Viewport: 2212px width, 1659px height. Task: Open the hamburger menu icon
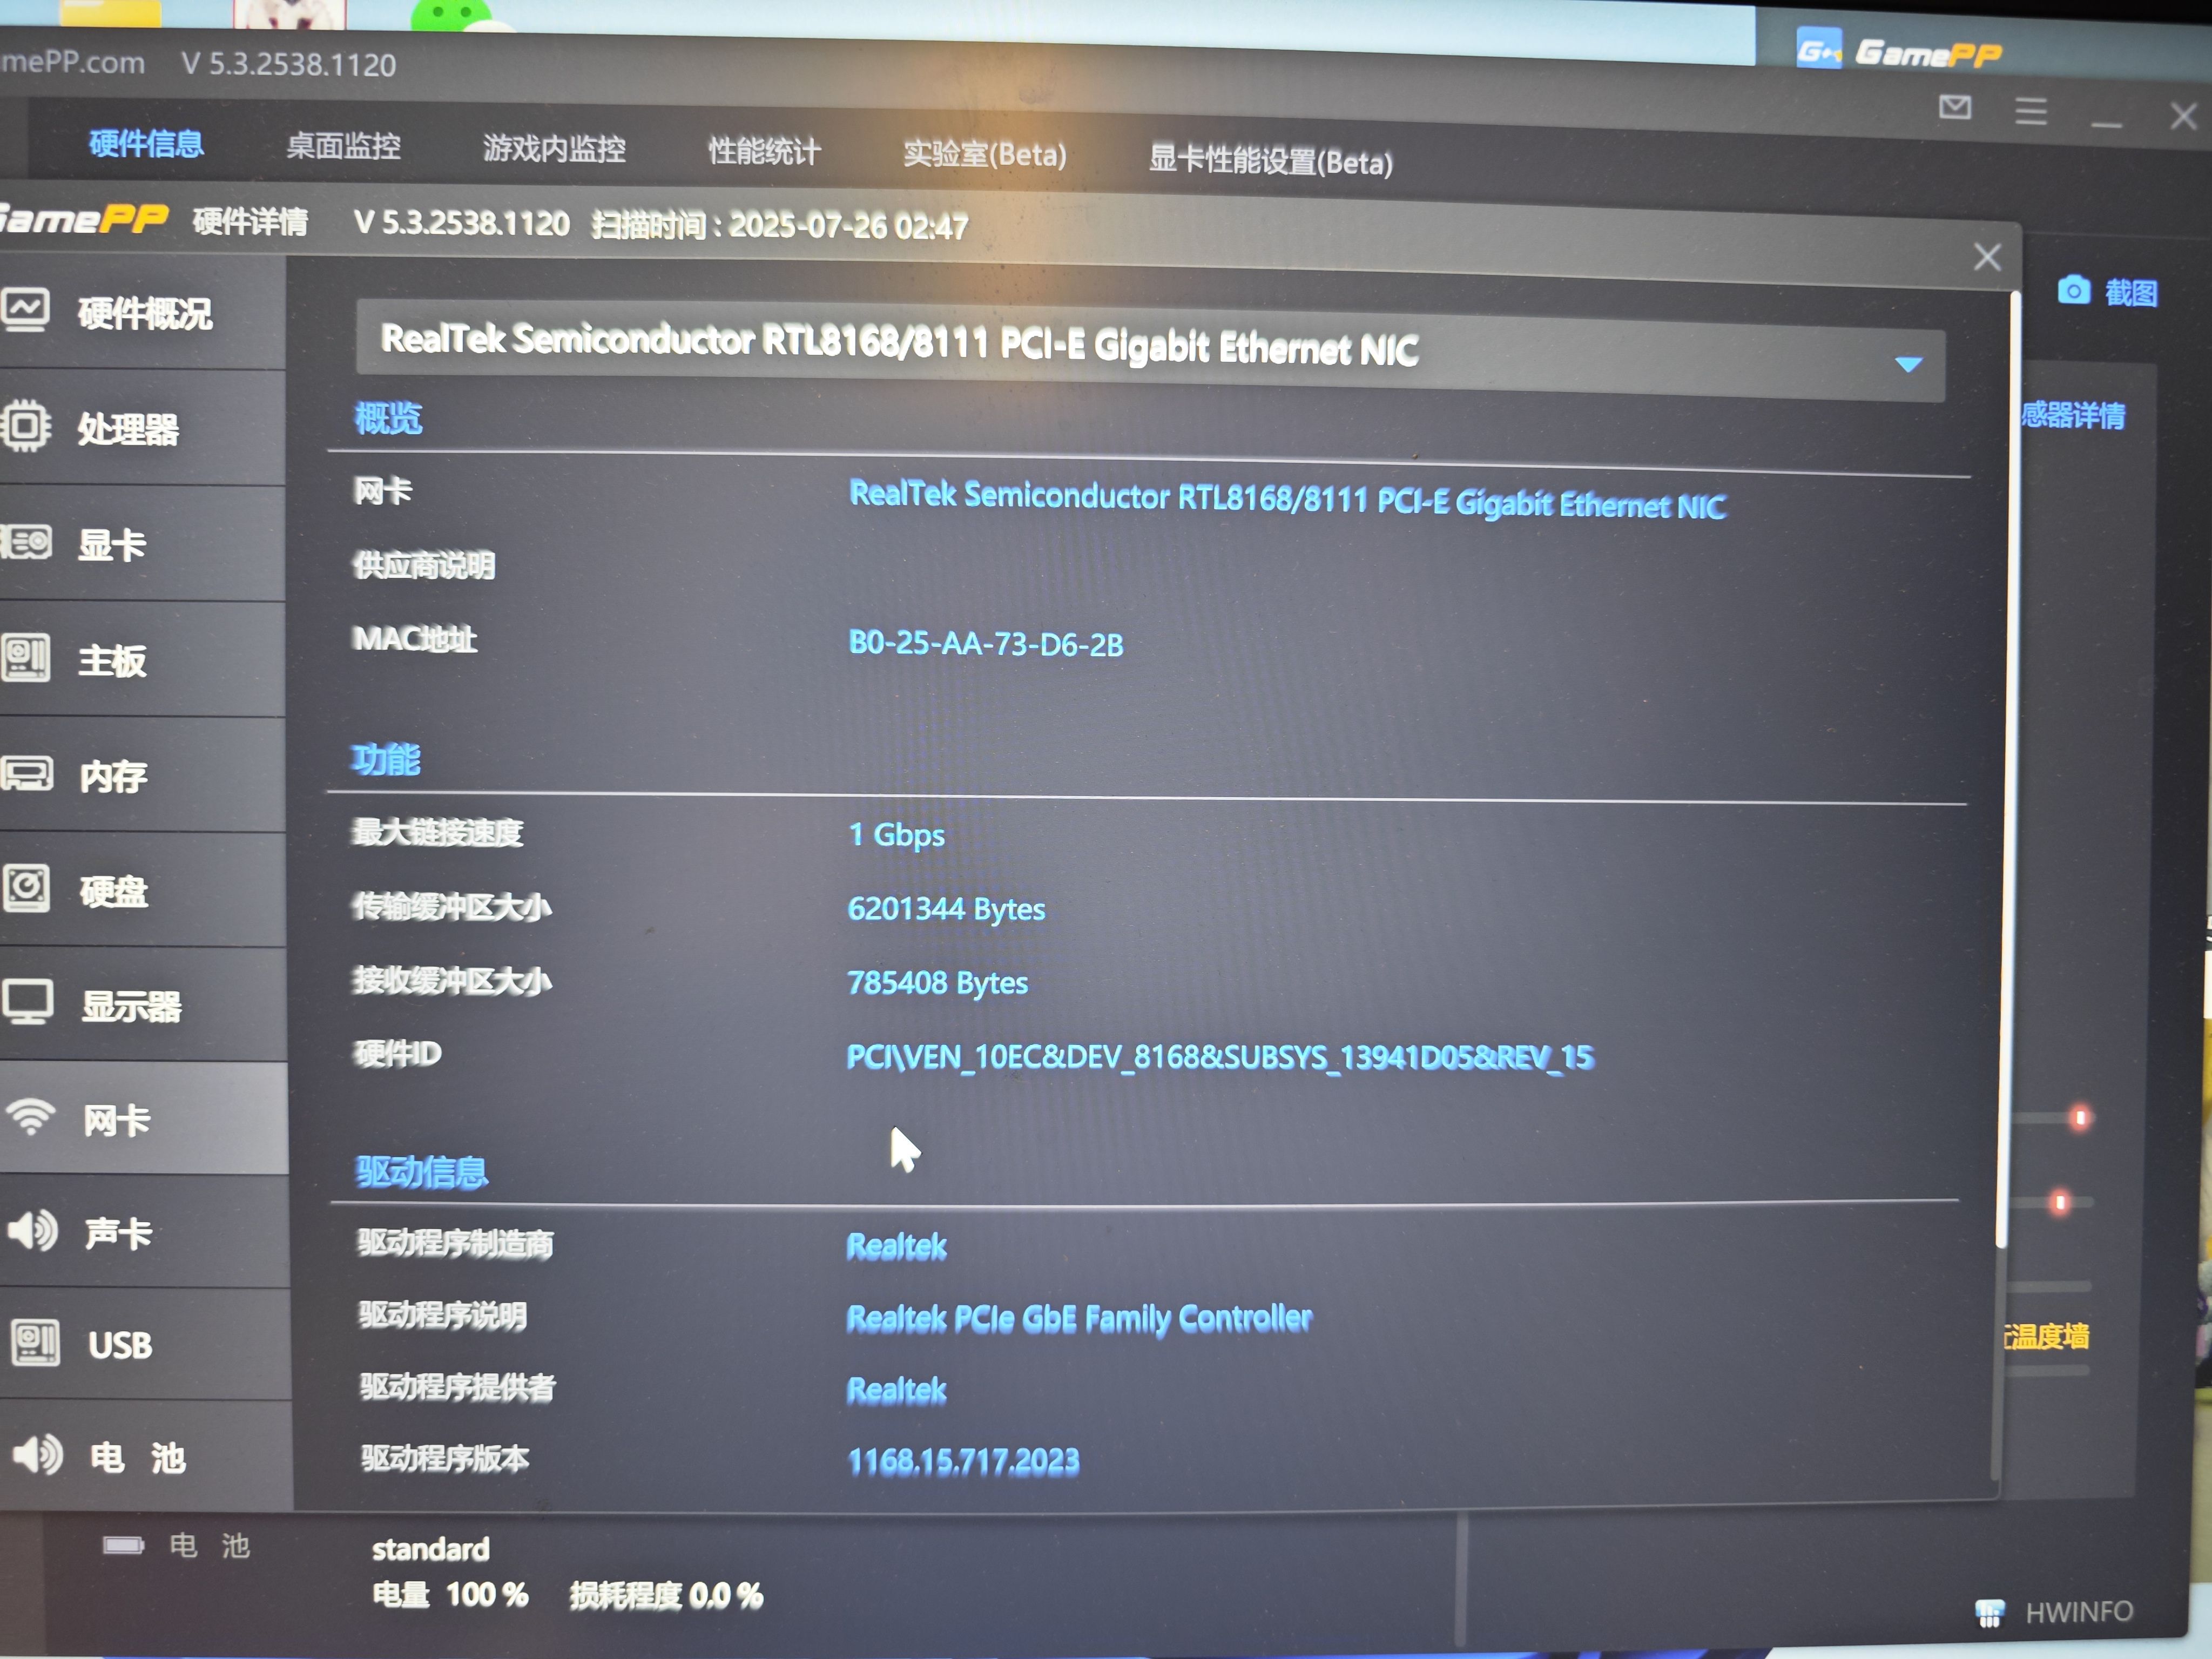pos(2030,111)
